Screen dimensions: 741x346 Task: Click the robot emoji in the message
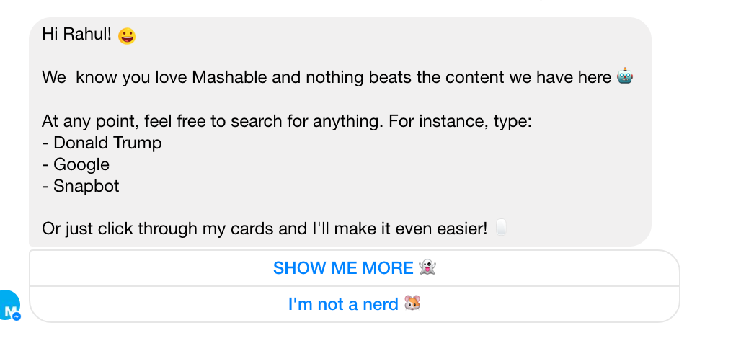point(625,76)
